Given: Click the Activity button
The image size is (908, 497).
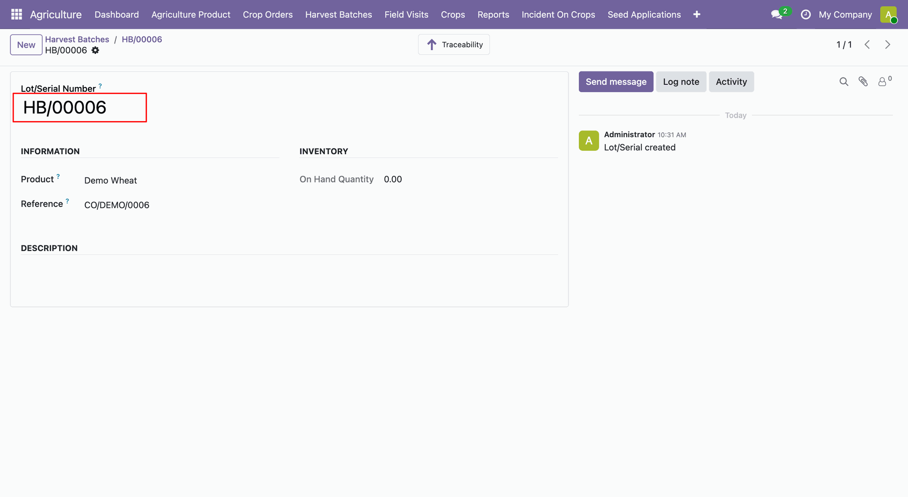Looking at the screenshot, I should [x=731, y=82].
